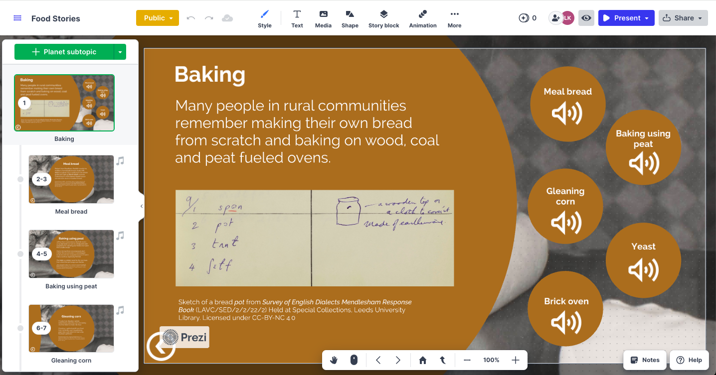Click the 2-3 step badge
Image resolution: width=716 pixels, height=375 pixels.
tap(41, 179)
